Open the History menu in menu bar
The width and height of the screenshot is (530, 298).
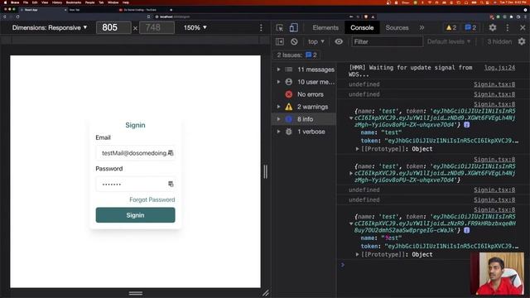(57, 2)
